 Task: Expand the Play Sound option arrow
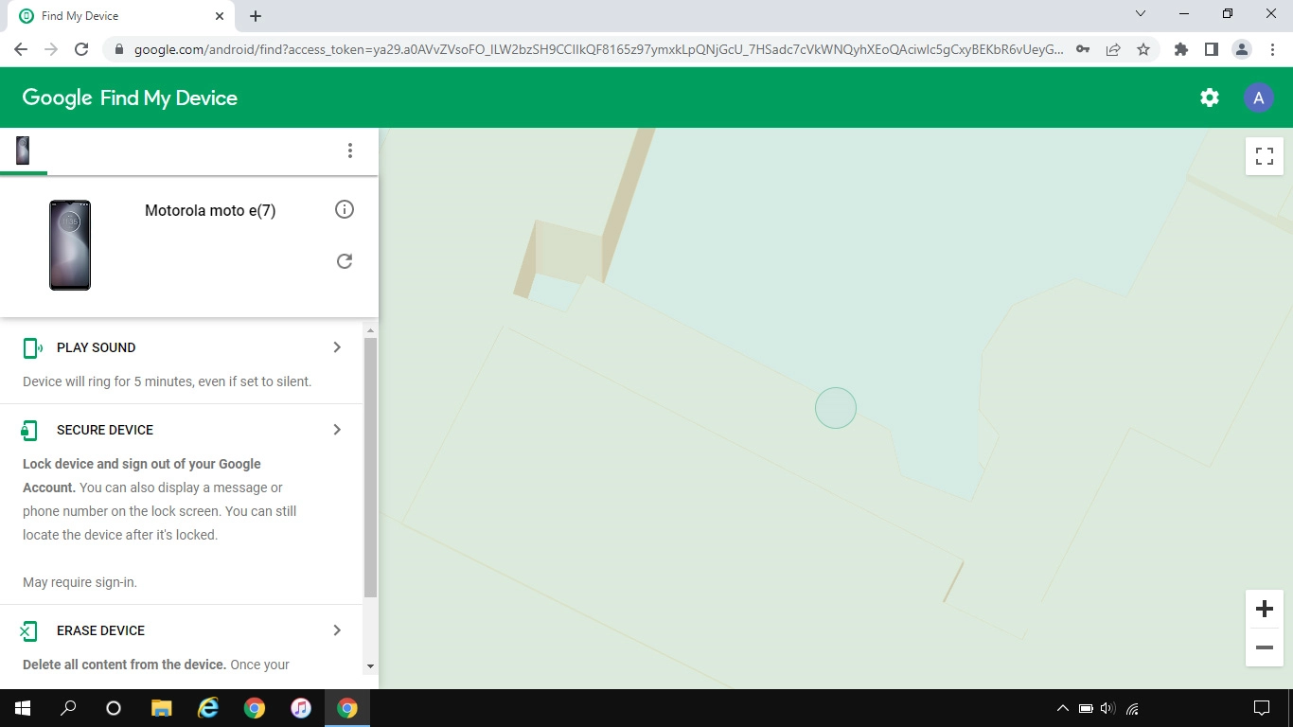(x=337, y=347)
